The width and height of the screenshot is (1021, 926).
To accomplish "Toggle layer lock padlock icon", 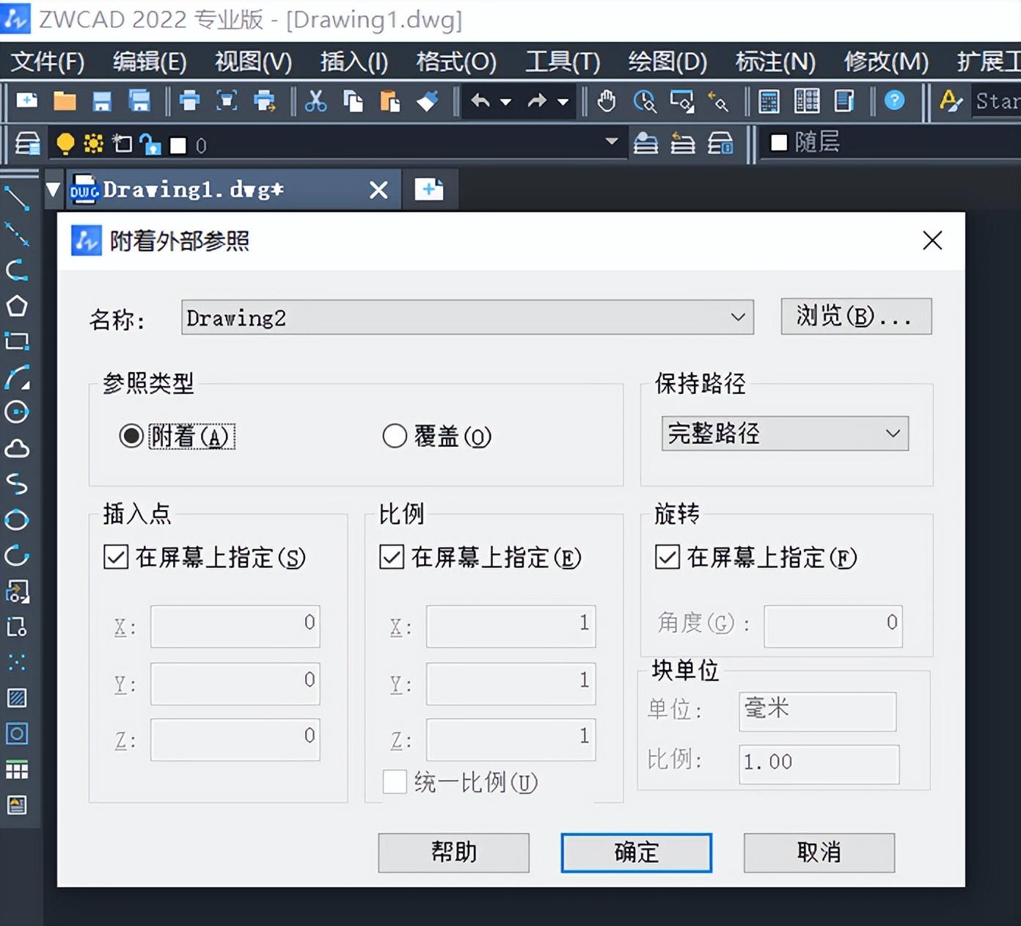I will (x=150, y=144).
